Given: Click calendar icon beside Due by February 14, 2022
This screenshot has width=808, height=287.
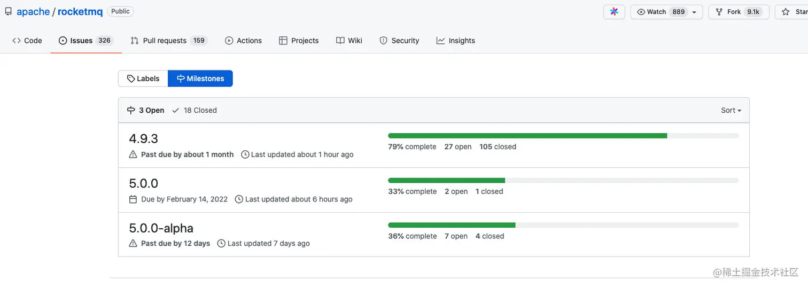Looking at the screenshot, I should (x=133, y=199).
